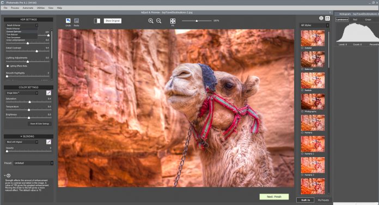Favorite the Painterly preset with its star
Image resolution: width=379 pixels, height=205 pixels.
click(302, 132)
